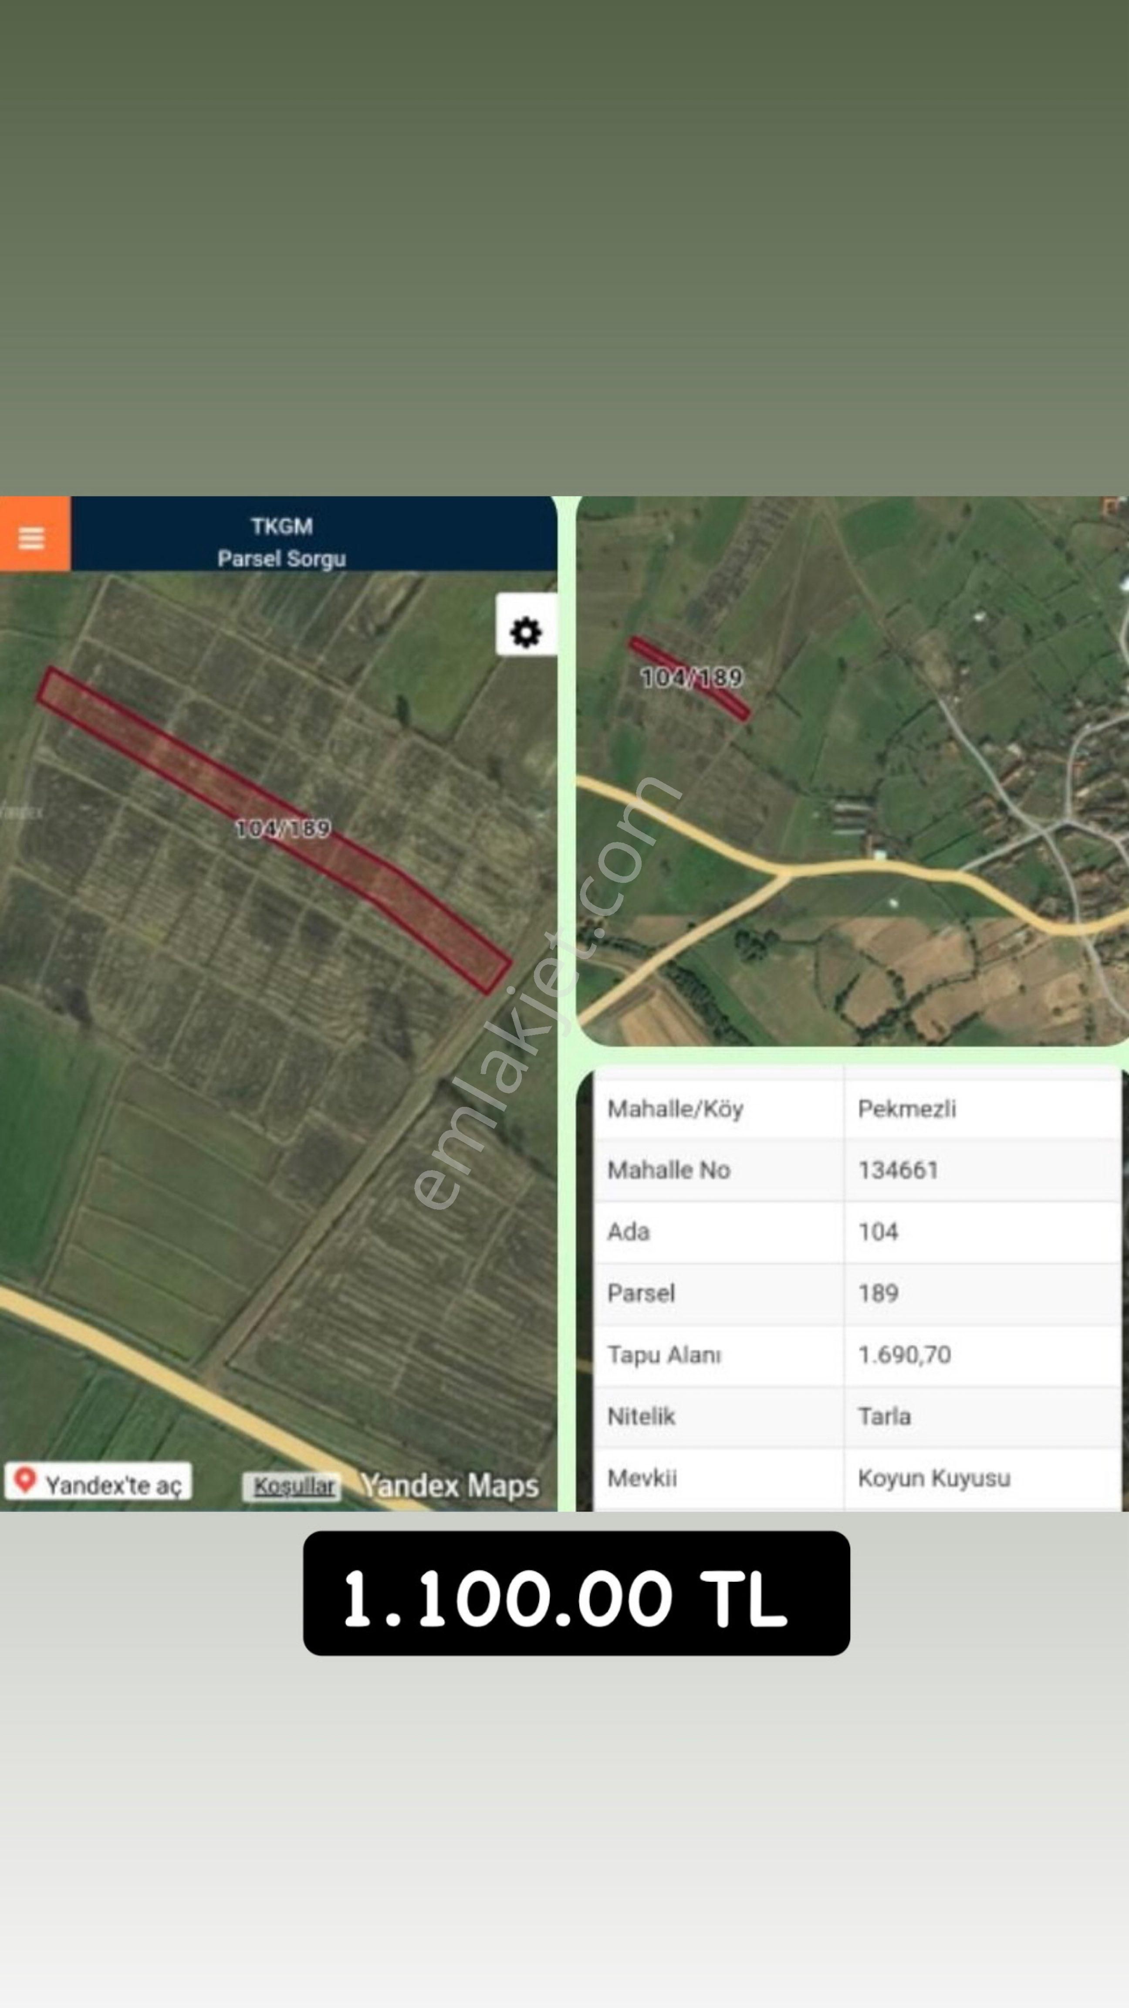The width and height of the screenshot is (1129, 2008).
Task: Open the map settings gear
Action: [526, 631]
